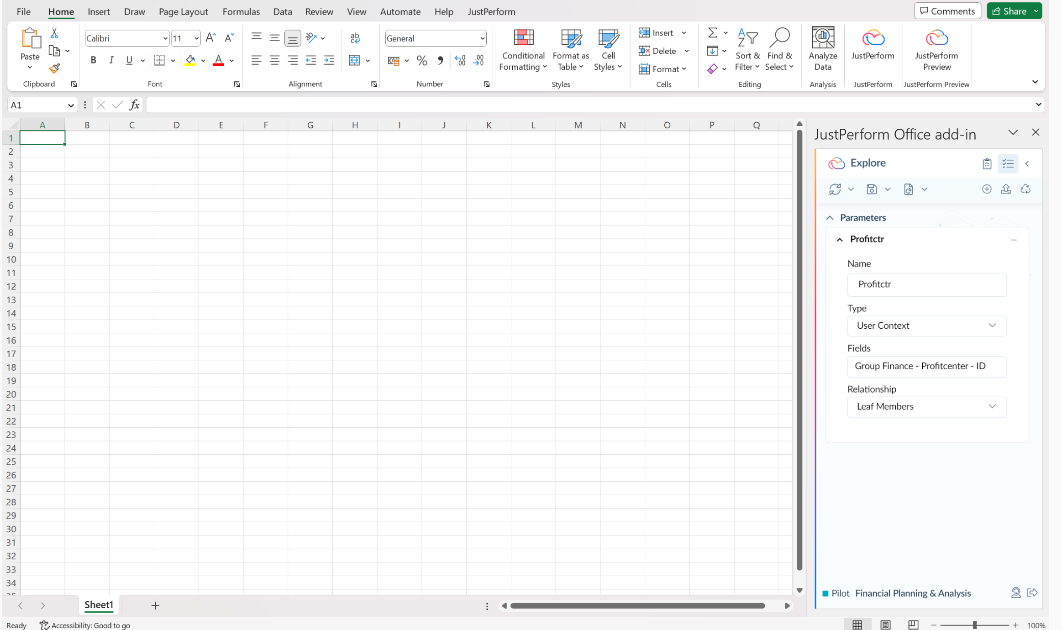Collapse the Parameters section
The width and height of the screenshot is (1062, 630).
(x=830, y=217)
